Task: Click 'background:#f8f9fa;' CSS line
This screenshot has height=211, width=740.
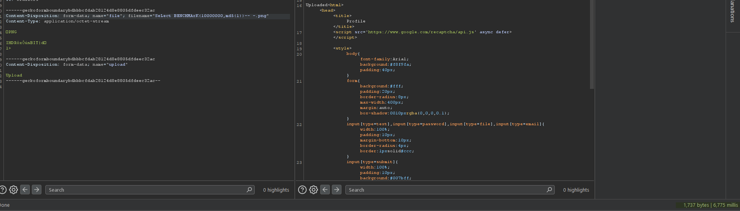Action: point(386,65)
